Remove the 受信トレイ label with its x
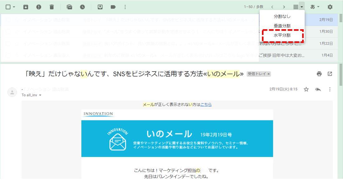 point(268,74)
